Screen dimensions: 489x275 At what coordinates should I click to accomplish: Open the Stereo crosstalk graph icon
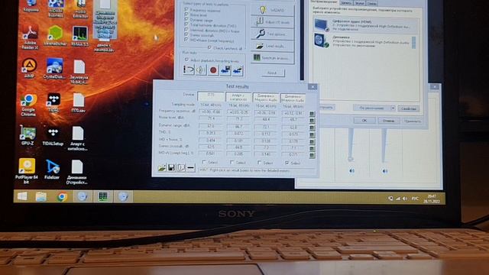(x=312, y=149)
